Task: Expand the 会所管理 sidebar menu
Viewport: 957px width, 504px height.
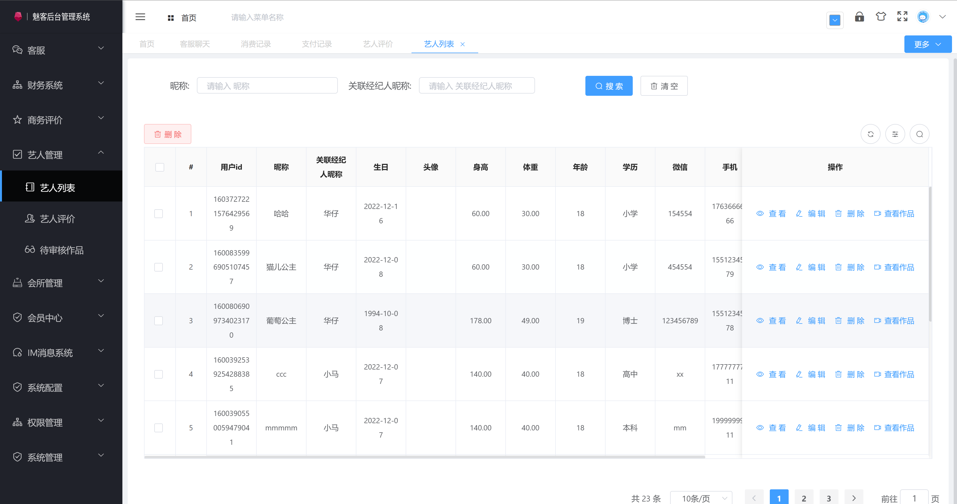Action: (x=61, y=283)
